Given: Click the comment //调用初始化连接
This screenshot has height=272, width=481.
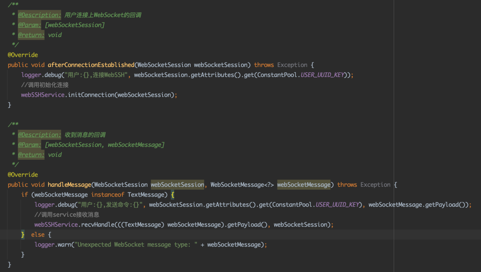Looking at the screenshot, I should tap(45, 85).
